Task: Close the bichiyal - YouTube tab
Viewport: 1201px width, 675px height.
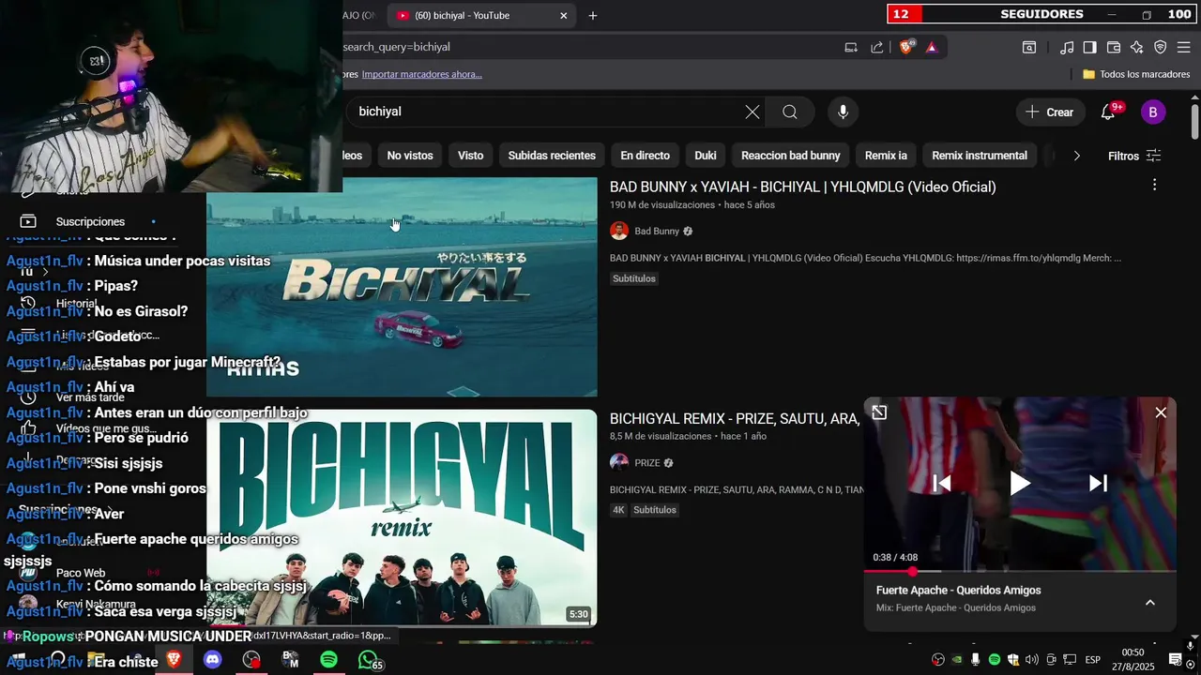Action: pyautogui.click(x=563, y=15)
